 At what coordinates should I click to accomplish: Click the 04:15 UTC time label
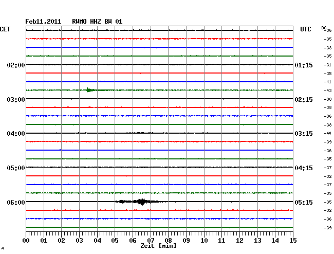[304, 168]
